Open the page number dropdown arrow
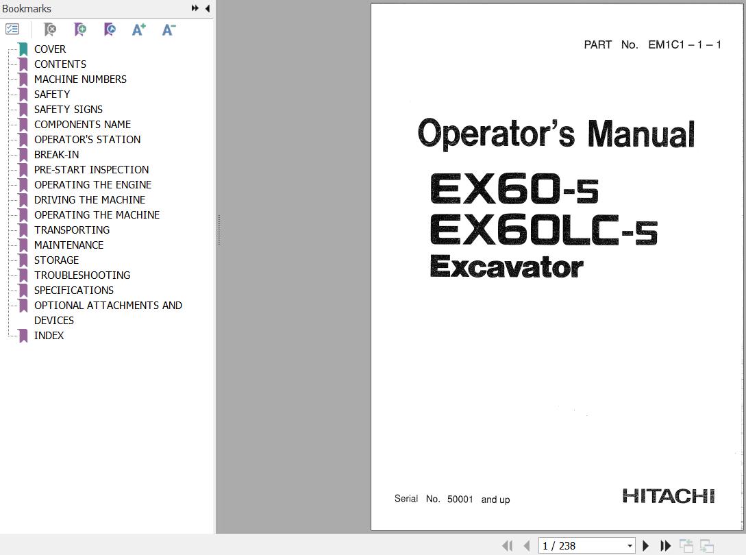746x555 pixels. click(630, 545)
